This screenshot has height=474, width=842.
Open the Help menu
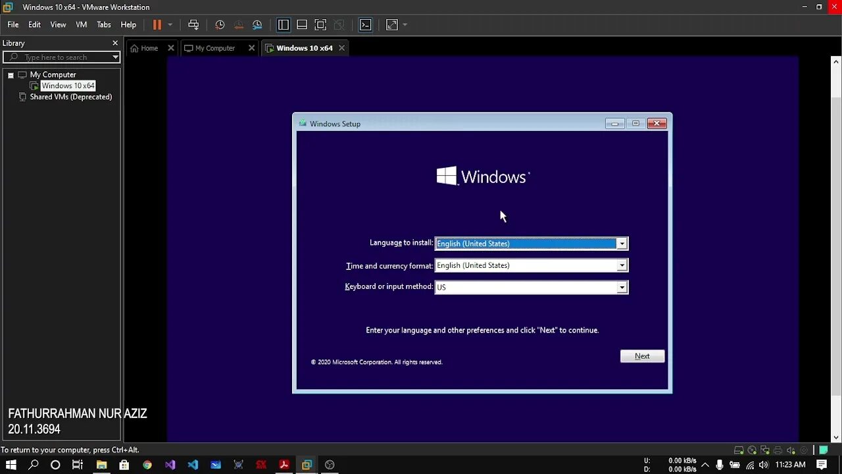click(x=128, y=25)
